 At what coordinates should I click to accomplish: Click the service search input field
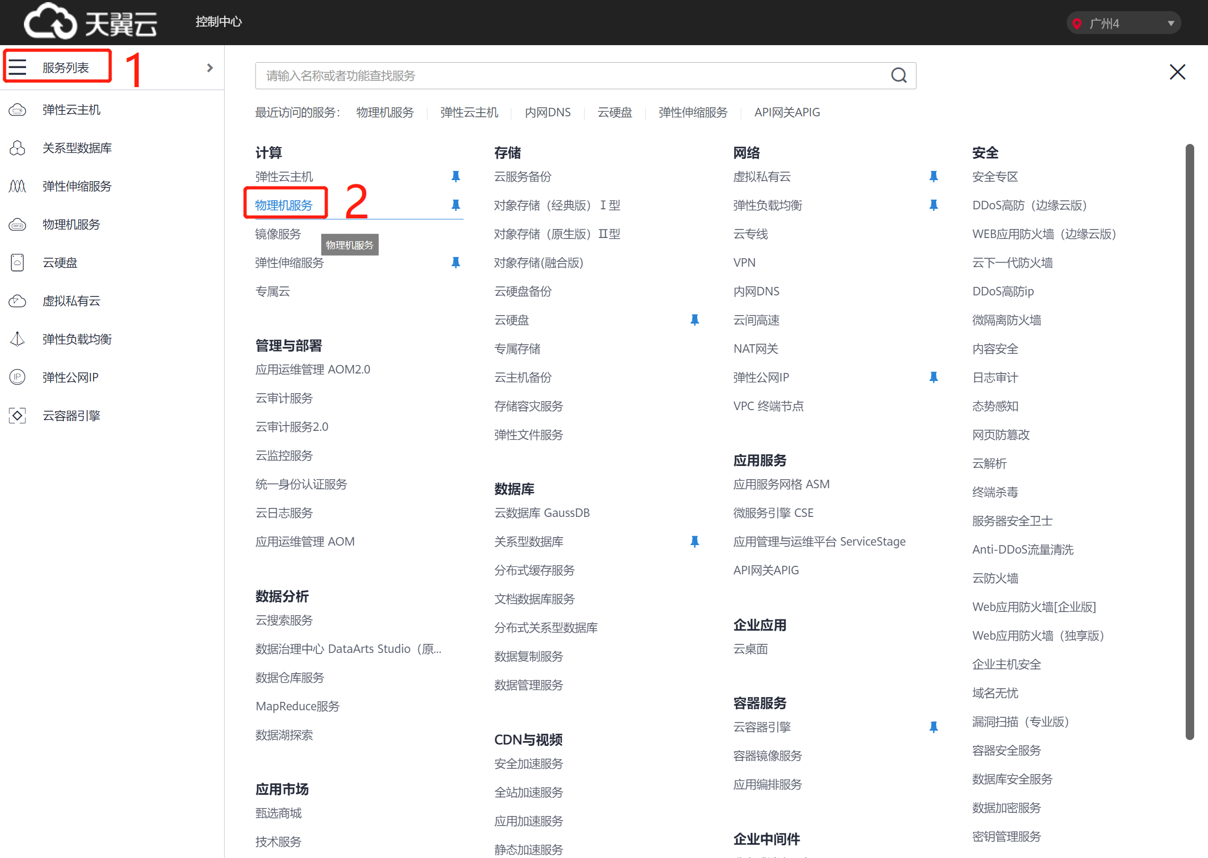[x=586, y=75]
